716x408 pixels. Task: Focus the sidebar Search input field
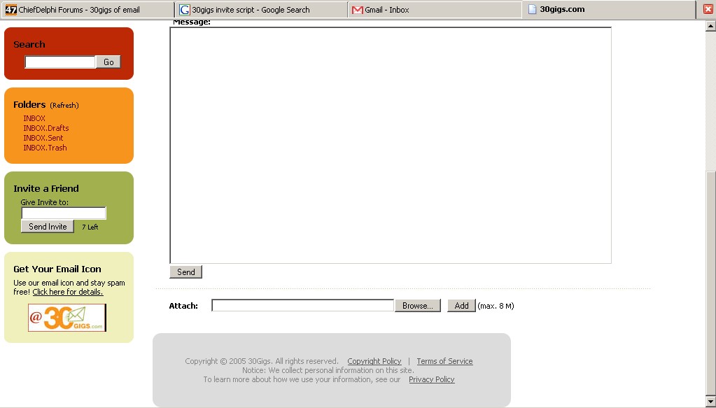click(59, 62)
